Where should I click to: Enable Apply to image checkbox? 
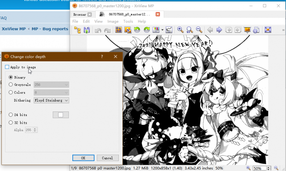[7, 67]
